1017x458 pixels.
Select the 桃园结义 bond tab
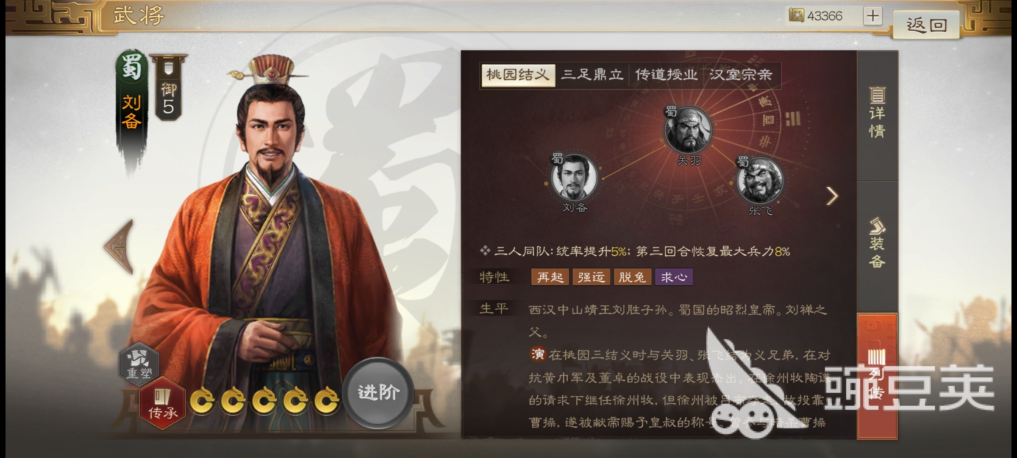click(518, 75)
